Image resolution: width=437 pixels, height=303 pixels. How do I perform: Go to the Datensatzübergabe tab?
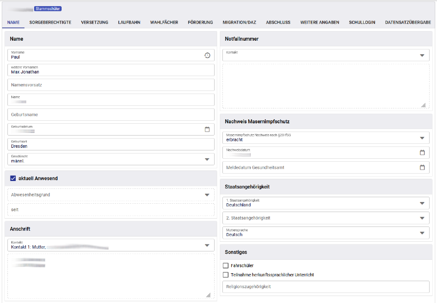tap(408, 22)
